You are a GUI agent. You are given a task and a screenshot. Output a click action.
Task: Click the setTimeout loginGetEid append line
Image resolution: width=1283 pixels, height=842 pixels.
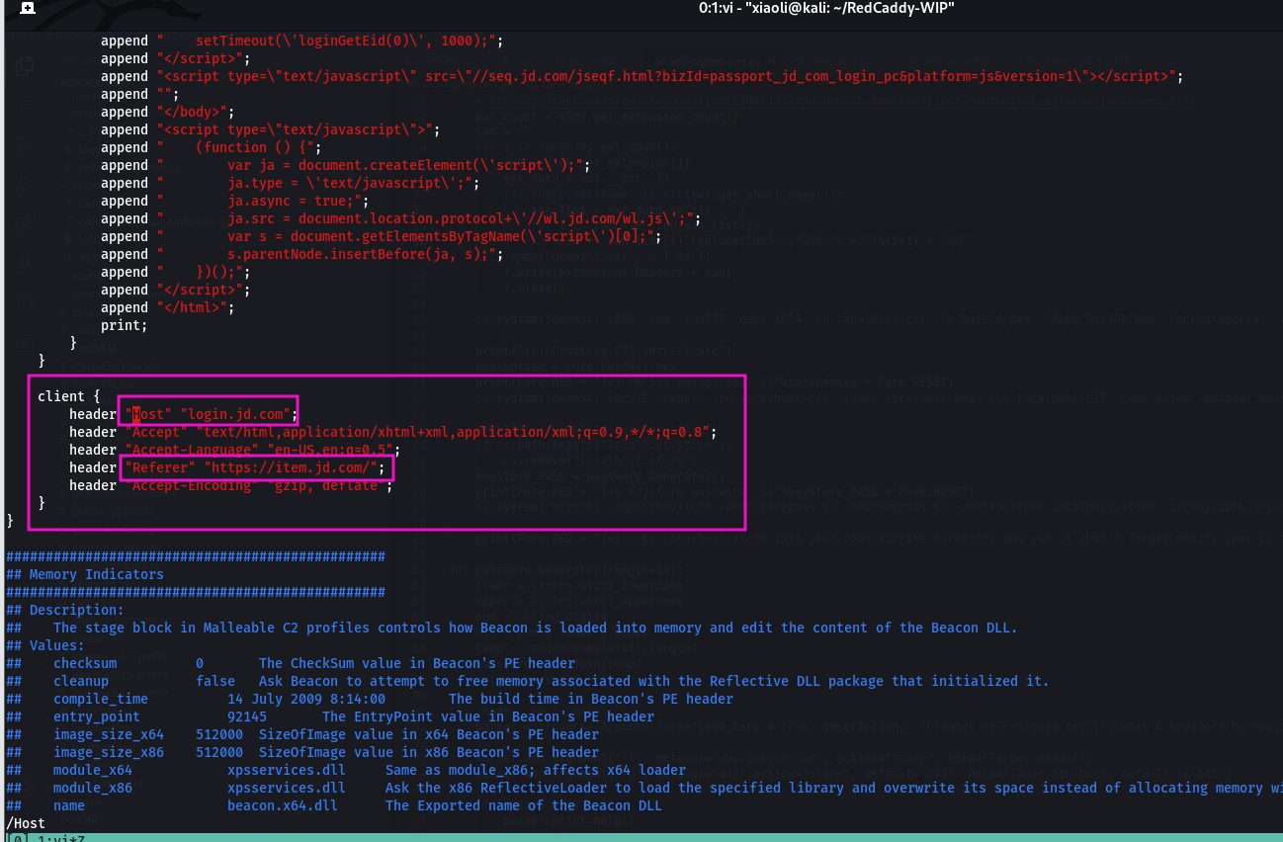tap(302, 41)
